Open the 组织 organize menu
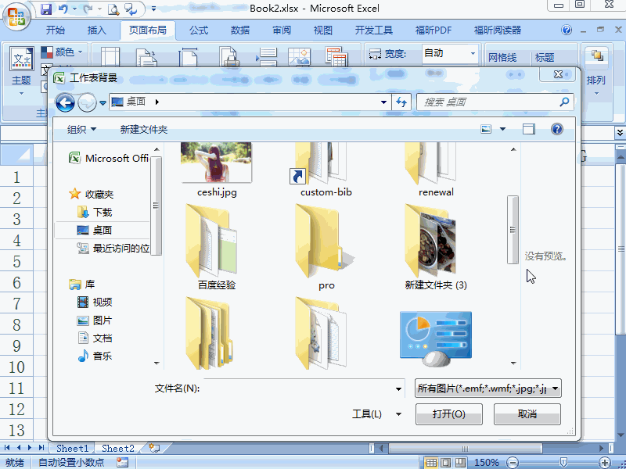 81,129
